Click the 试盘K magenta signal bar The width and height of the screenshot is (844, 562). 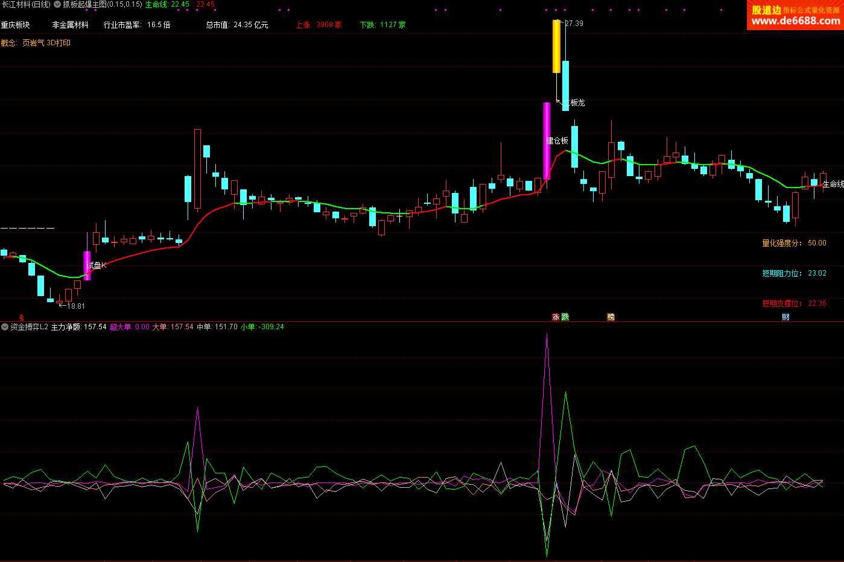(87, 265)
